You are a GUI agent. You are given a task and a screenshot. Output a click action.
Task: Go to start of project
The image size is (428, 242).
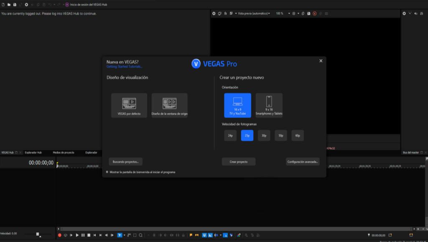click(x=95, y=235)
